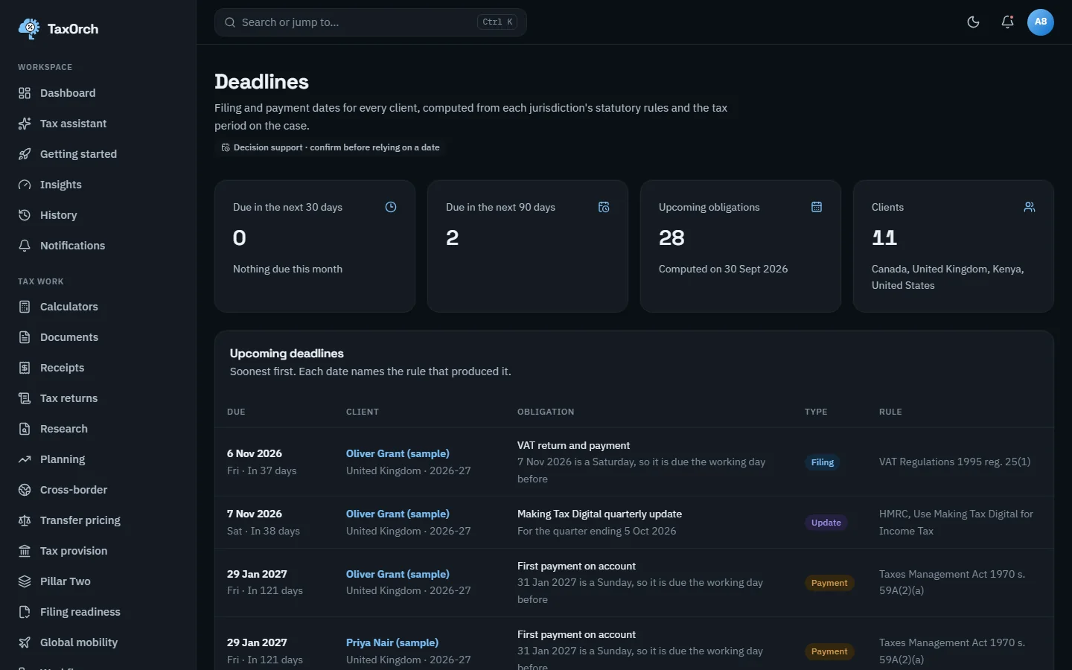The width and height of the screenshot is (1072, 670).
Task: Click calendar icon on Upcoming obligations card
Action: coord(817,207)
